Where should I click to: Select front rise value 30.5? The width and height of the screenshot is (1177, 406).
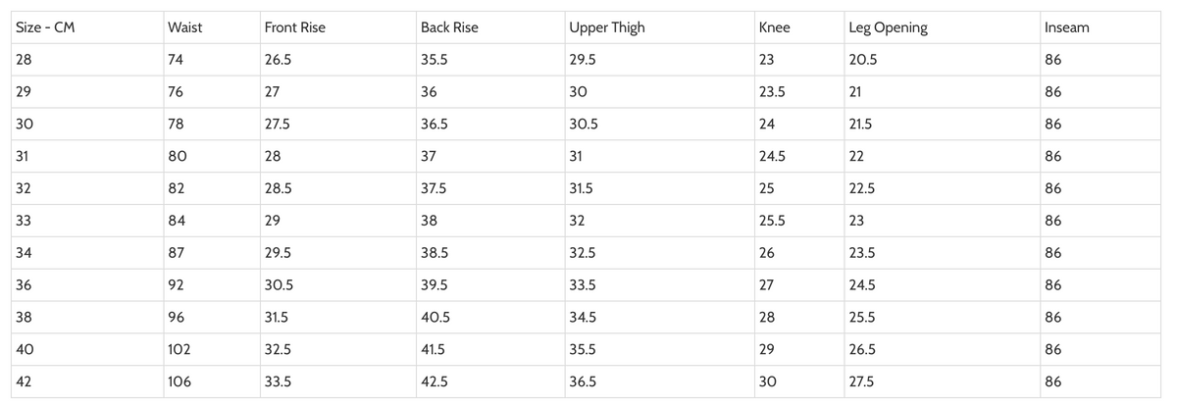click(x=279, y=285)
